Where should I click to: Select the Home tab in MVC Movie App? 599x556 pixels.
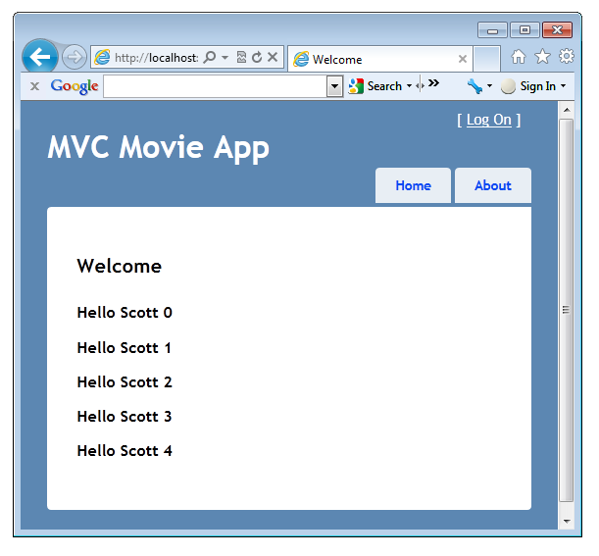tap(413, 185)
